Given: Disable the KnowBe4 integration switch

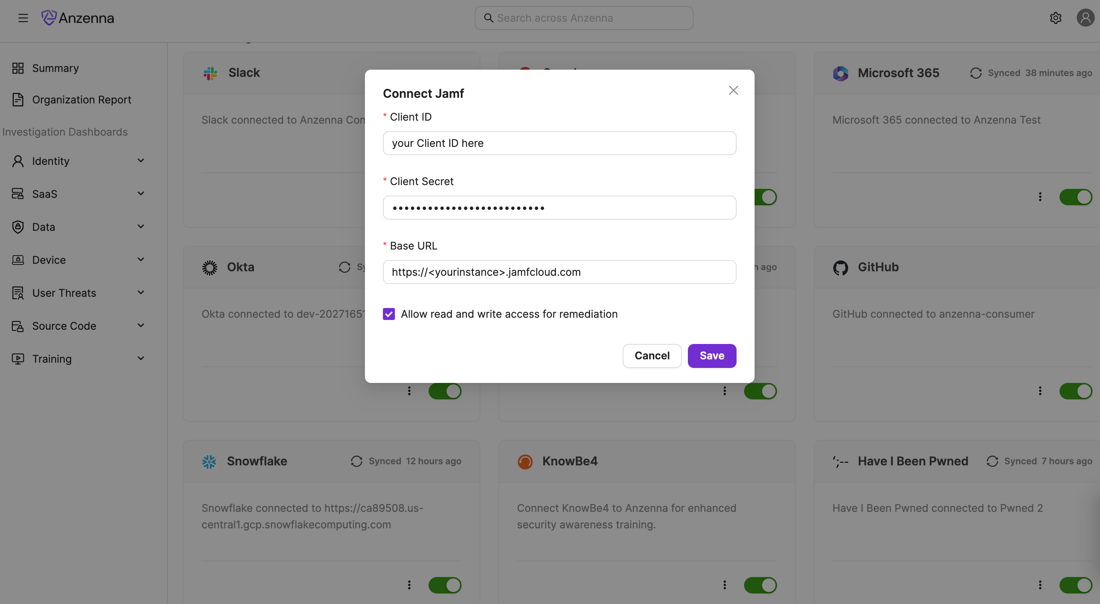Looking at the screenshot, I should [760, 585].
